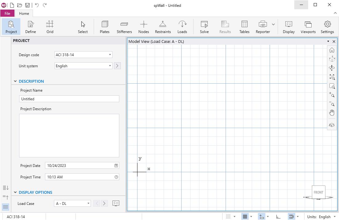This screenshot has height=220, width=339.
Task: Run the Solve command
Action: 204,27
